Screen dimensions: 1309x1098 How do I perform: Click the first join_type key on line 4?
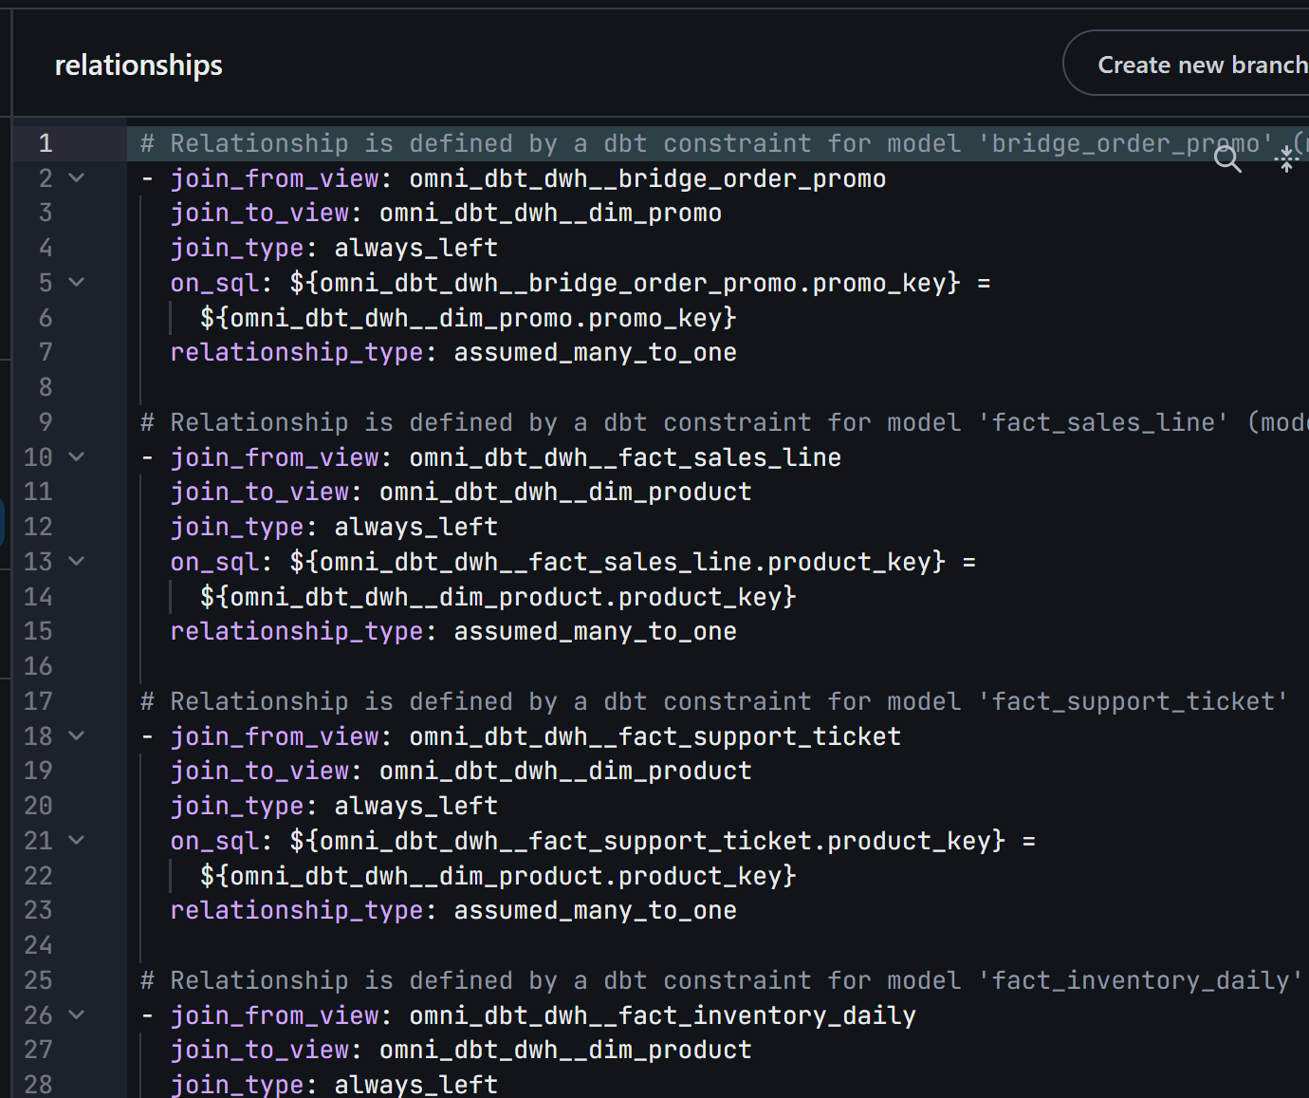237,249
